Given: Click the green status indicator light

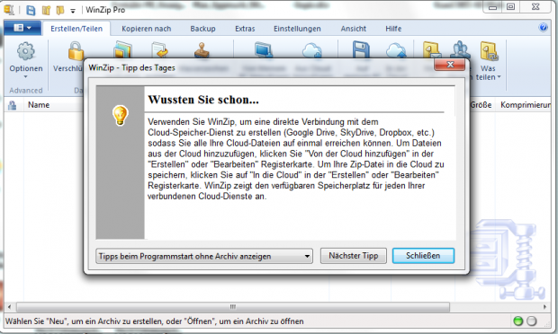Looking at the screenshot, I should pos(518,321).
